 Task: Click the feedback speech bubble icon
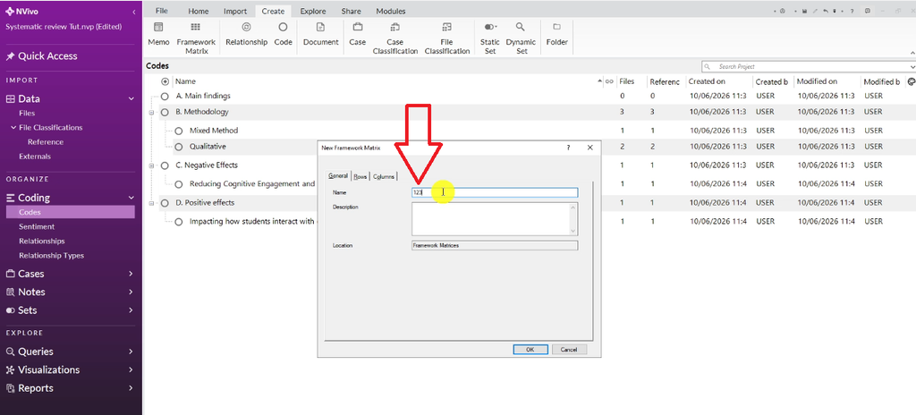click(868, 11)
